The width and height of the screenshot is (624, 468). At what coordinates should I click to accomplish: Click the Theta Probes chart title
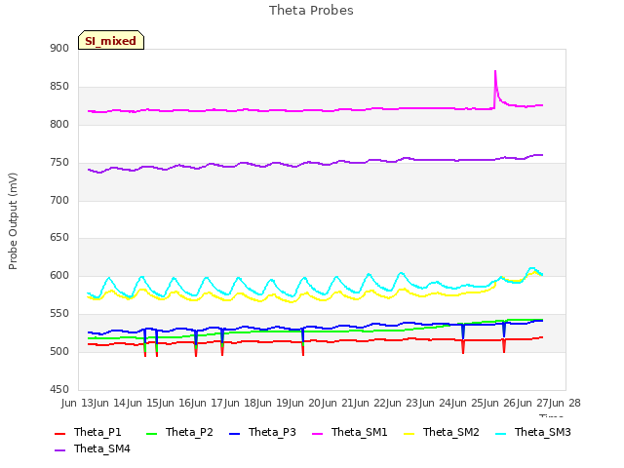(x=311, y=11)
